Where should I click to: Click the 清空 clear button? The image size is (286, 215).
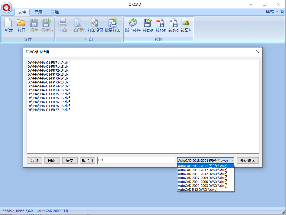click(x=70, y=161)
